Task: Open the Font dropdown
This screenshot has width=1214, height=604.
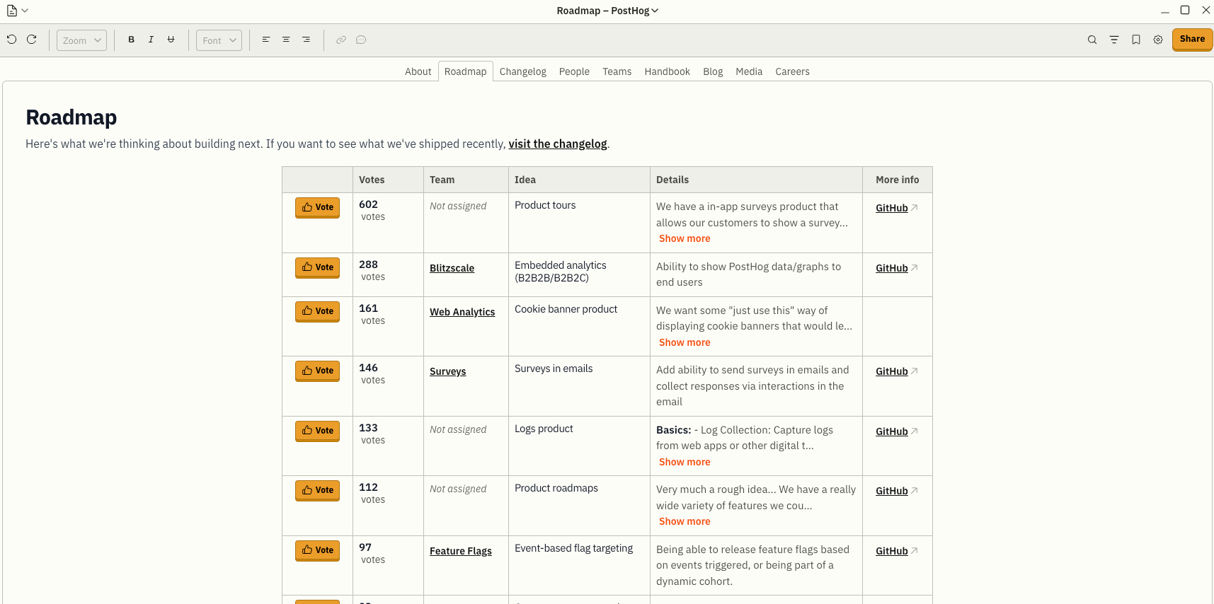Action: (x=219, y=40)
